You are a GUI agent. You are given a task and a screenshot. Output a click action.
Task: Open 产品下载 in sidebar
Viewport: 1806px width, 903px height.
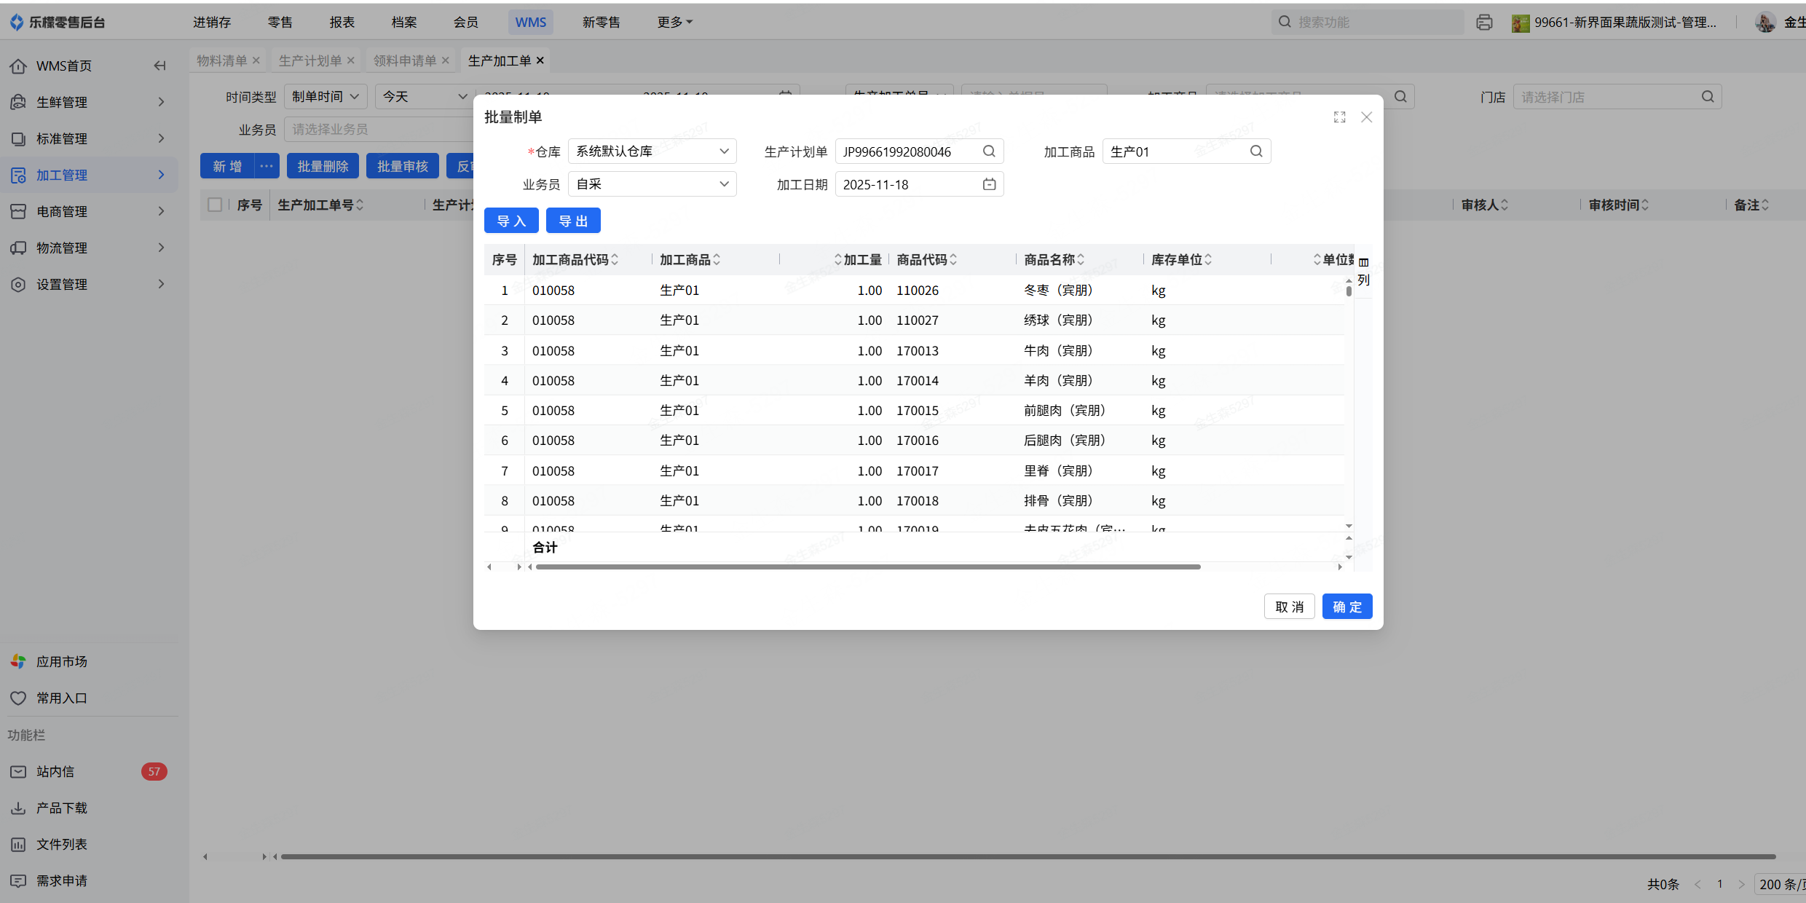click(62, 808)
